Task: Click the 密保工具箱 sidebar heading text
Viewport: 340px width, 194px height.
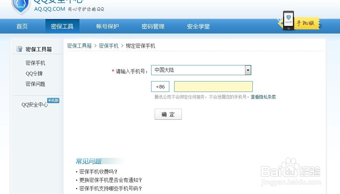Action: click(39, 49)
